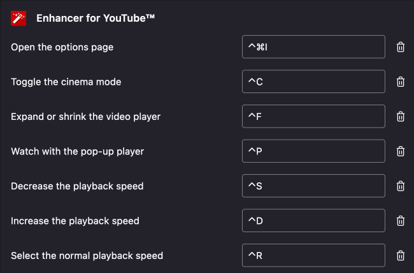Edit the ^D increase speed shortcut field

(x=313, y=221)
